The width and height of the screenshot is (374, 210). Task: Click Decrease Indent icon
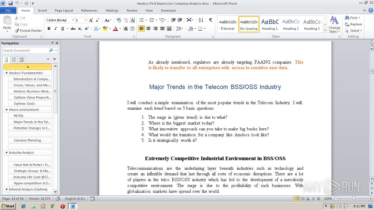pyautogui.click(x=173, y=20)
